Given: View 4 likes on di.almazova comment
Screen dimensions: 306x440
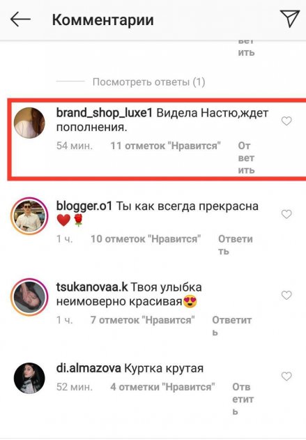Looking at the screenshot, I should 162,387.
